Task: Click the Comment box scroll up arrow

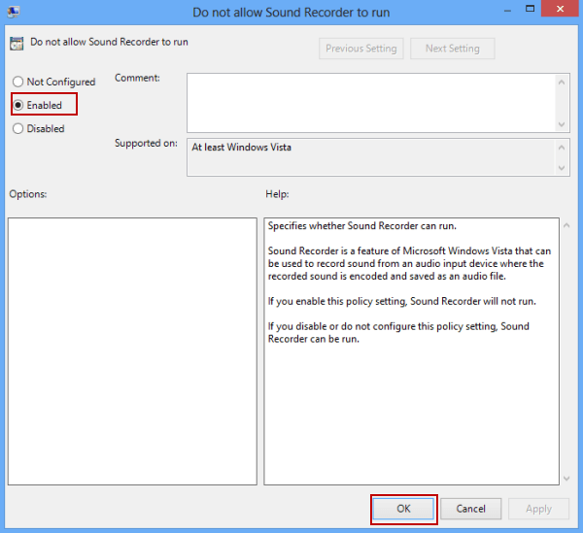Action: tap(562, 82)
